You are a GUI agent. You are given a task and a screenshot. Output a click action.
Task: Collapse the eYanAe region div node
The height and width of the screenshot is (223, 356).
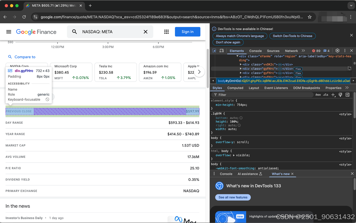pyautogui.click(x=237, y=56)
